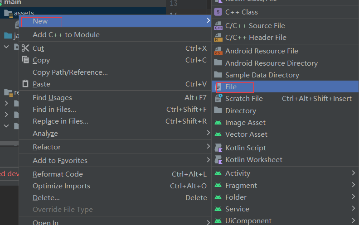Expand the Fragment submenu arrow
The image size is (359, 225).
[353, 185]
